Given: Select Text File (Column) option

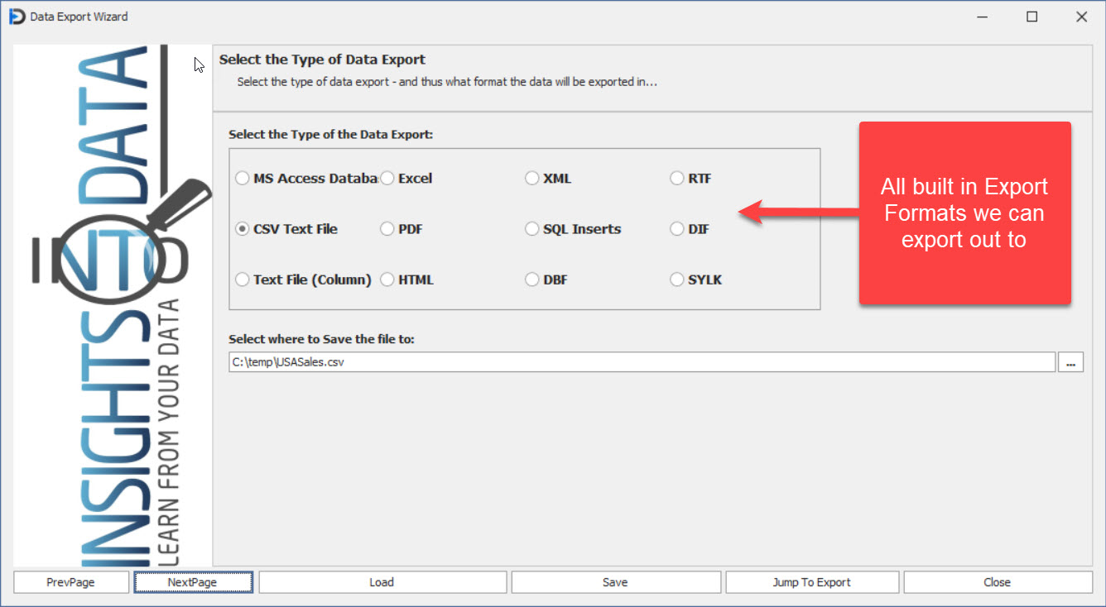Looking at the screenshot, I should (x=243, y=280).
